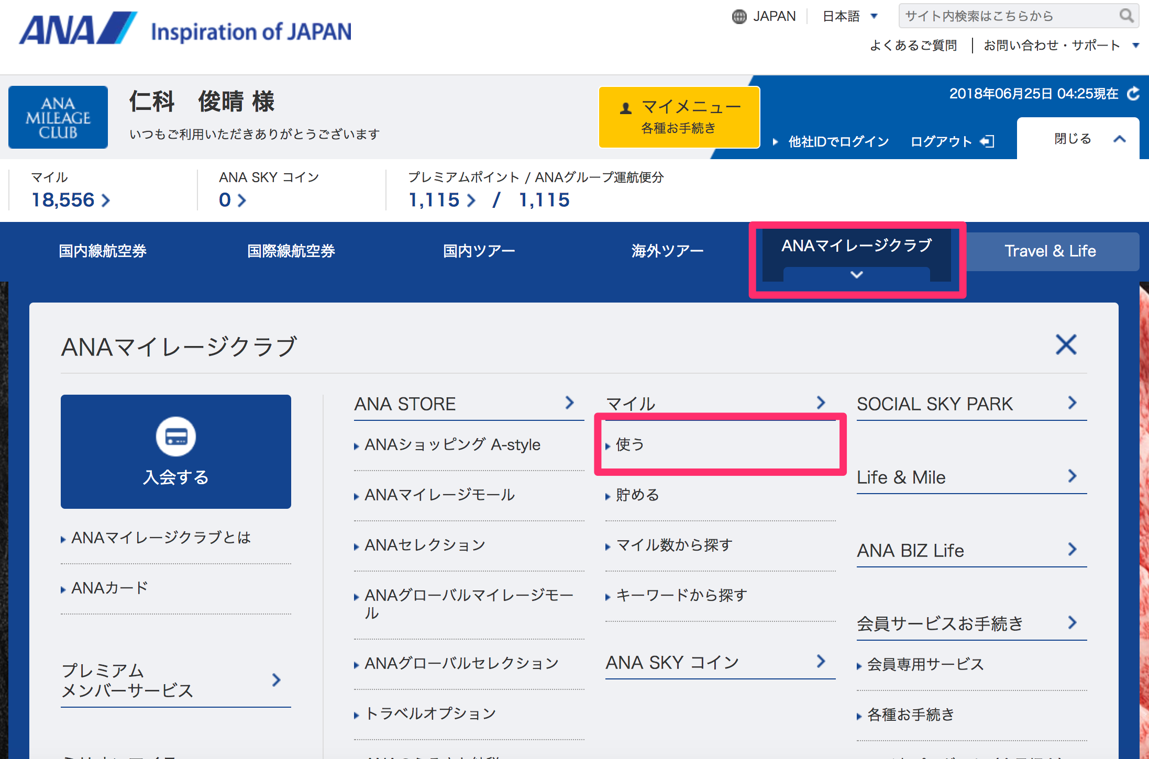Open the マイメニュー yellow button
Viewport: 1149px width, 759px height.
pyautogui.click(x=679, y=117)
